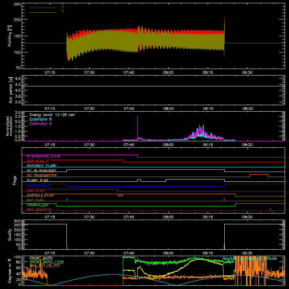Click the 'Roll period' vertical axis title
The height and width of the screenshot is (289, 289).
pos(11,90)
